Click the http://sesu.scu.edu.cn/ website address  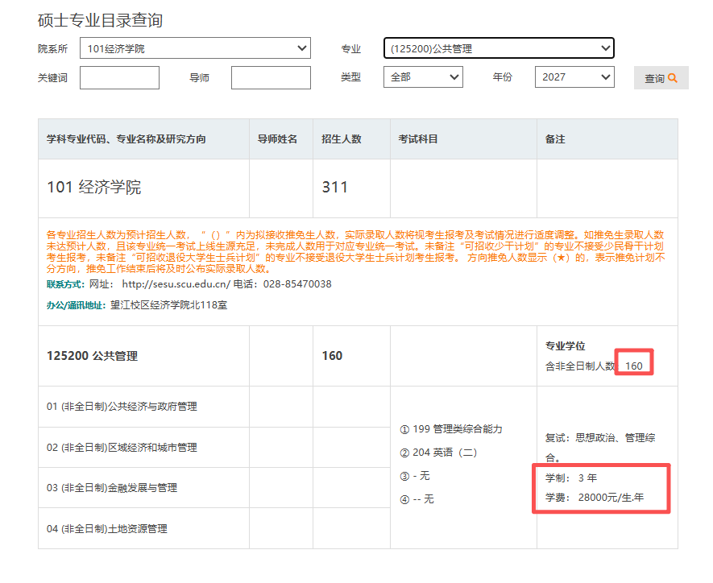176,284
